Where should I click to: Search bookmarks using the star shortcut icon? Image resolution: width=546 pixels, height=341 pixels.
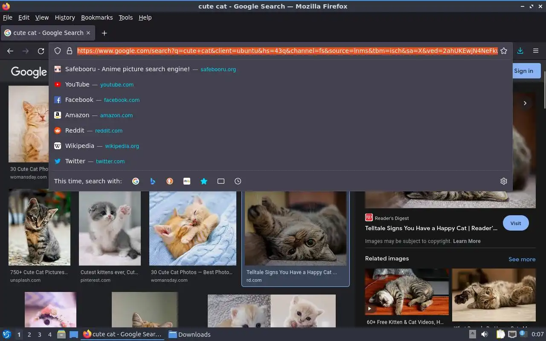click(x=204, y=181)
